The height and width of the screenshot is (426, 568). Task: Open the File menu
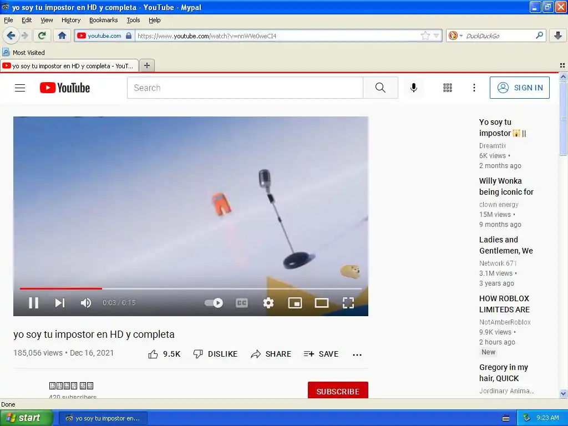pyautogui.click(x=8, y=20)
